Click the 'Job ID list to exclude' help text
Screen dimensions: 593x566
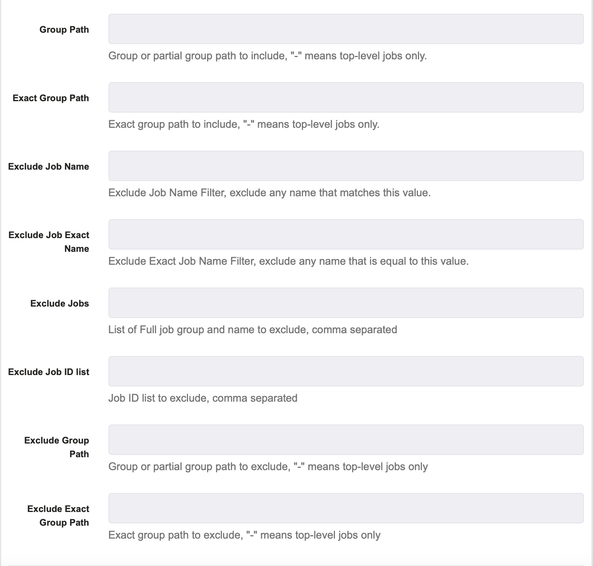pyautogui.click(x=203, y=398)
